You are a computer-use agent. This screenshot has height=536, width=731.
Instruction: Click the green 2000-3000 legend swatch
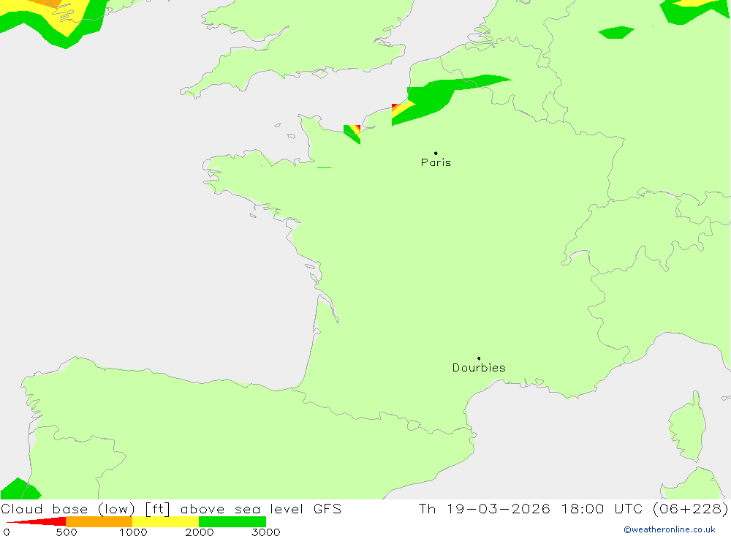232,521
